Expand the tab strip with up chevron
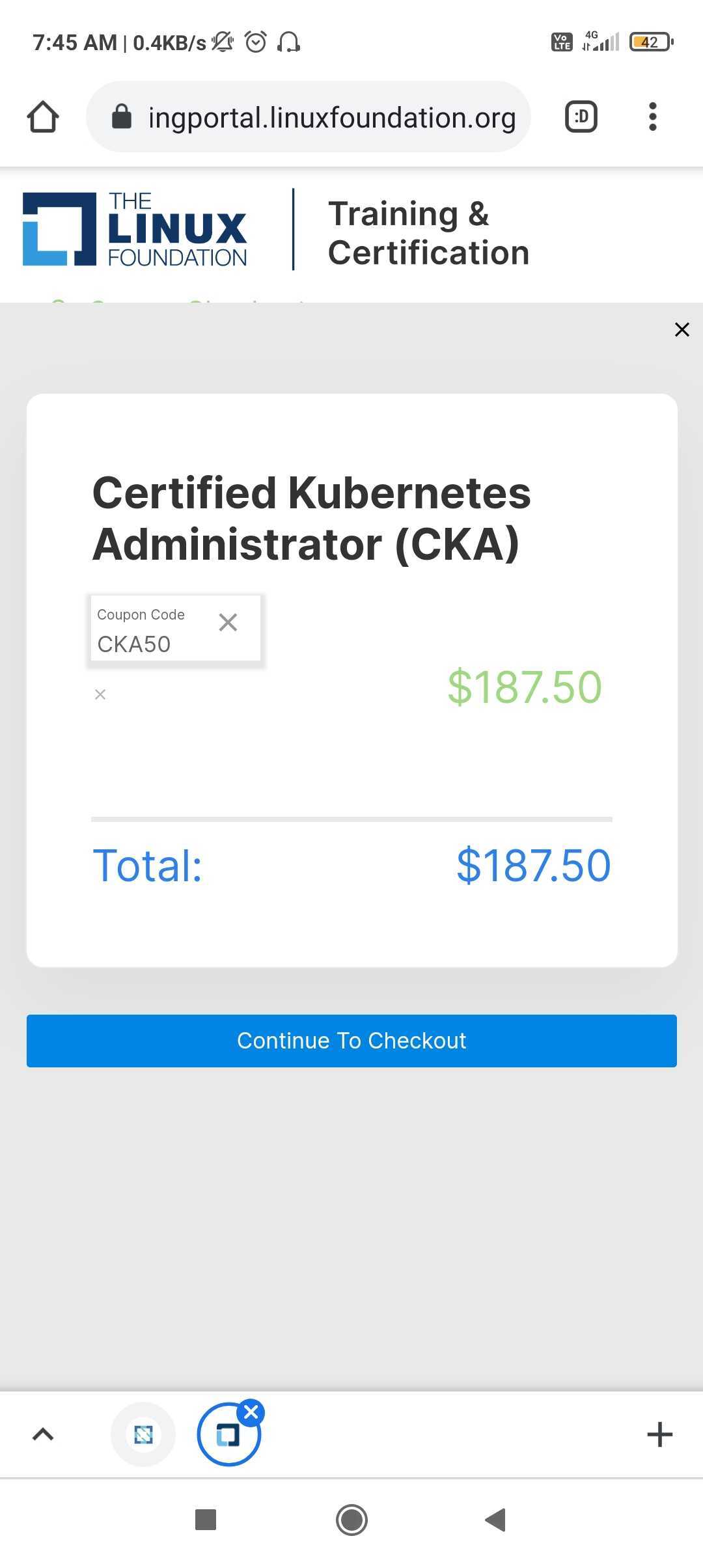This screenshot has height=1562, width=703. click(x=43, y=1434)
